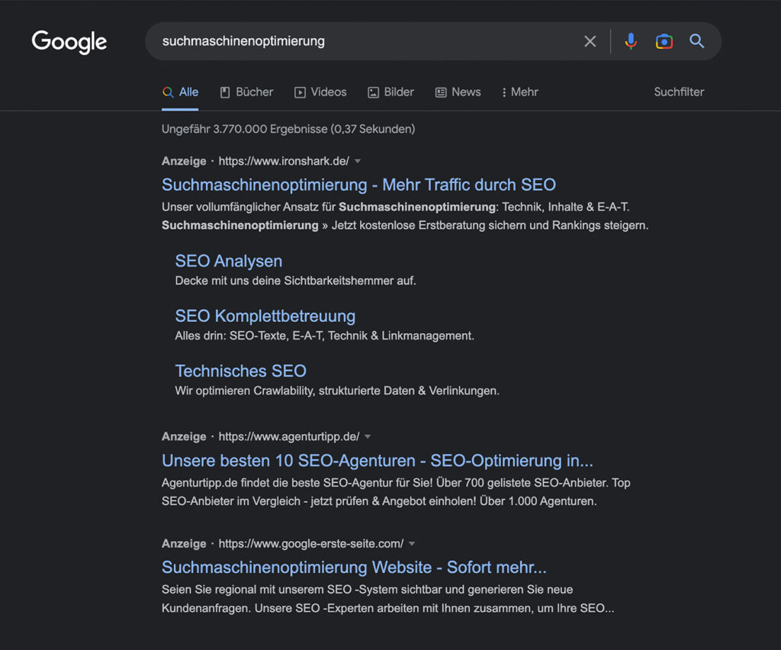Open the Videos search tab
Viewport: 781px width, 650px height.
click(320, 92)
